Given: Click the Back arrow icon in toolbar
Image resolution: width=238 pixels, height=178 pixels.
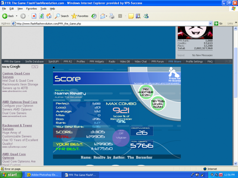Looking at the screenshot, I should pyautogui.click(x=5, y=16).
